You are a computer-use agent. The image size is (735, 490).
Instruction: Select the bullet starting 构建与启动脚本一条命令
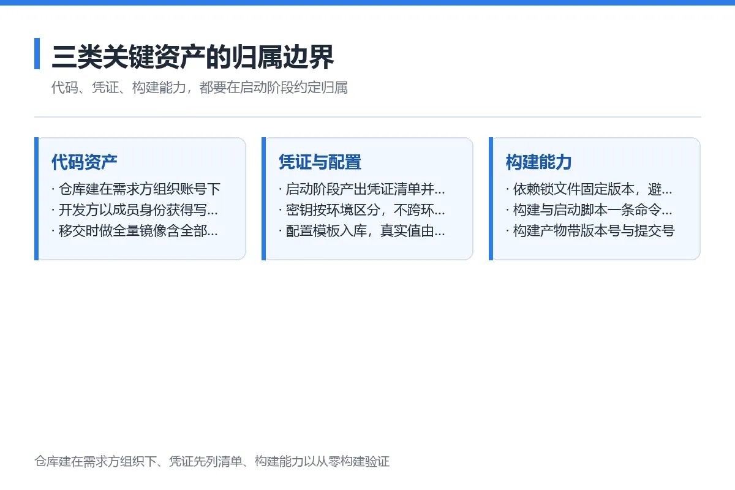(589, 210)
